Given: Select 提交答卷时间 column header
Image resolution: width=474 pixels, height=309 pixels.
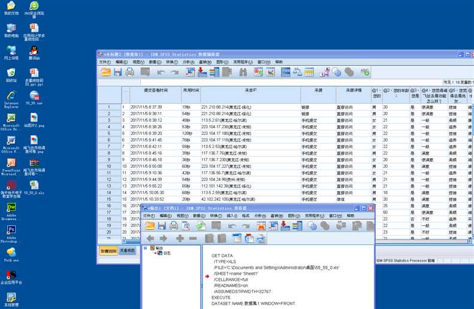Looking at the screenshot, I should coord(156,95).
